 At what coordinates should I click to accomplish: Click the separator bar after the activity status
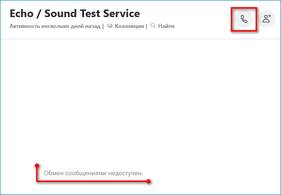pos(103,26)
